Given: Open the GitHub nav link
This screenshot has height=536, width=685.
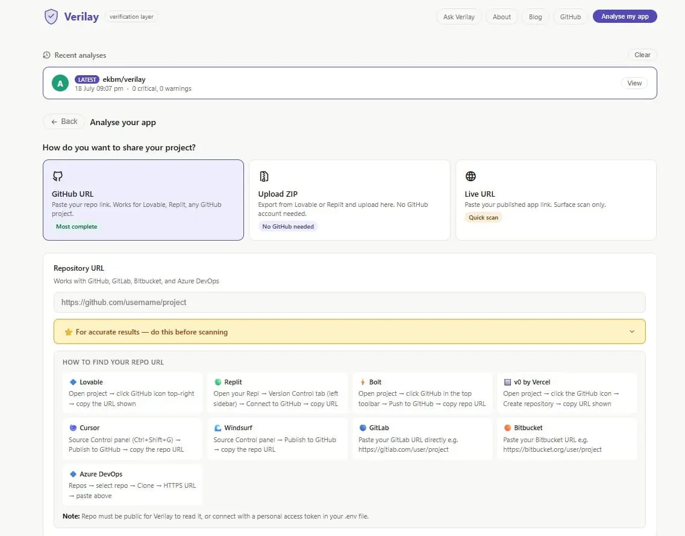Looking at the screenshot, I should pos(570,17).
